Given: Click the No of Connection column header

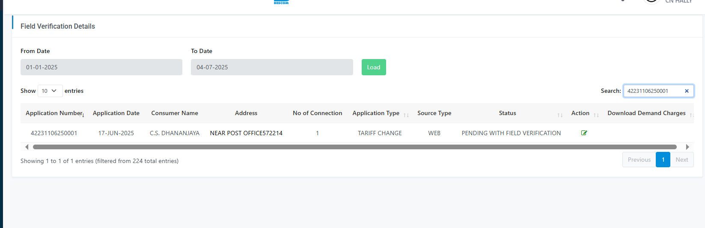Looking at the screenshot, I should [318, 113].
